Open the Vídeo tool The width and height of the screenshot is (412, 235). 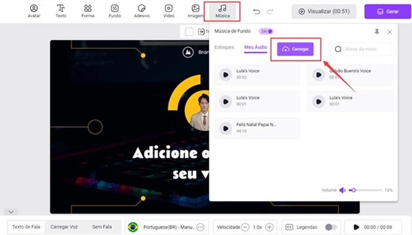coord(169,11)
